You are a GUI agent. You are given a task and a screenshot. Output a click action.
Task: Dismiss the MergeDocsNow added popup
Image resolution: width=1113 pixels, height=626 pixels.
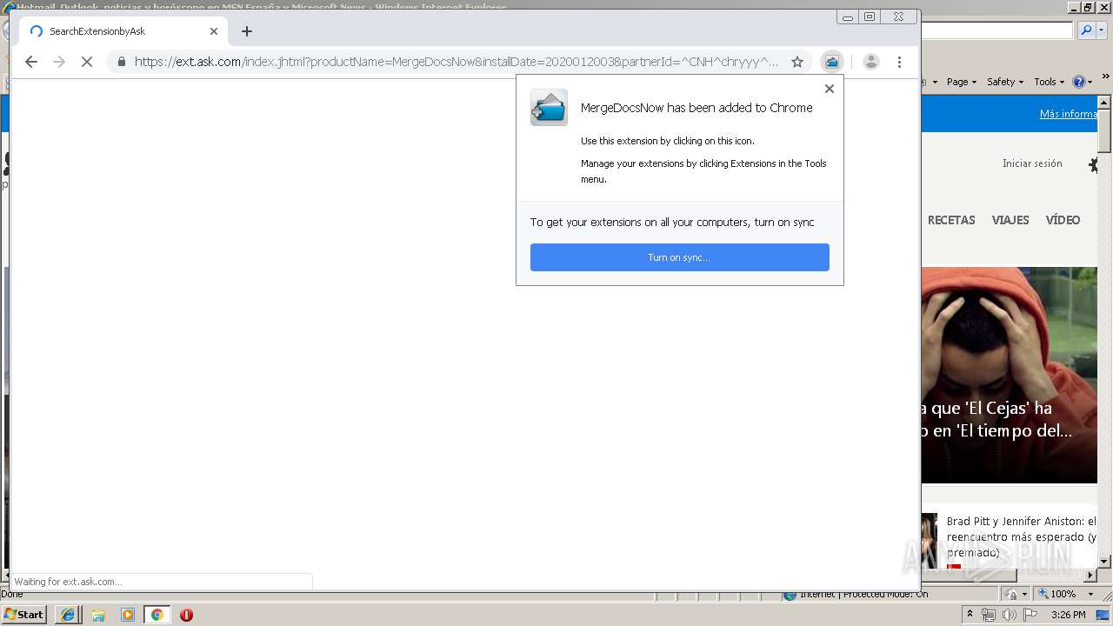click(x=829, y=89)
